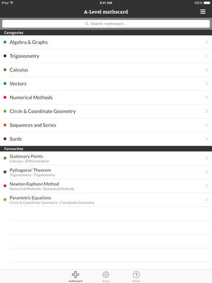Open the hamburger menu icon
The width and height of the screenshot is (212, 283).
pos(203,12)
